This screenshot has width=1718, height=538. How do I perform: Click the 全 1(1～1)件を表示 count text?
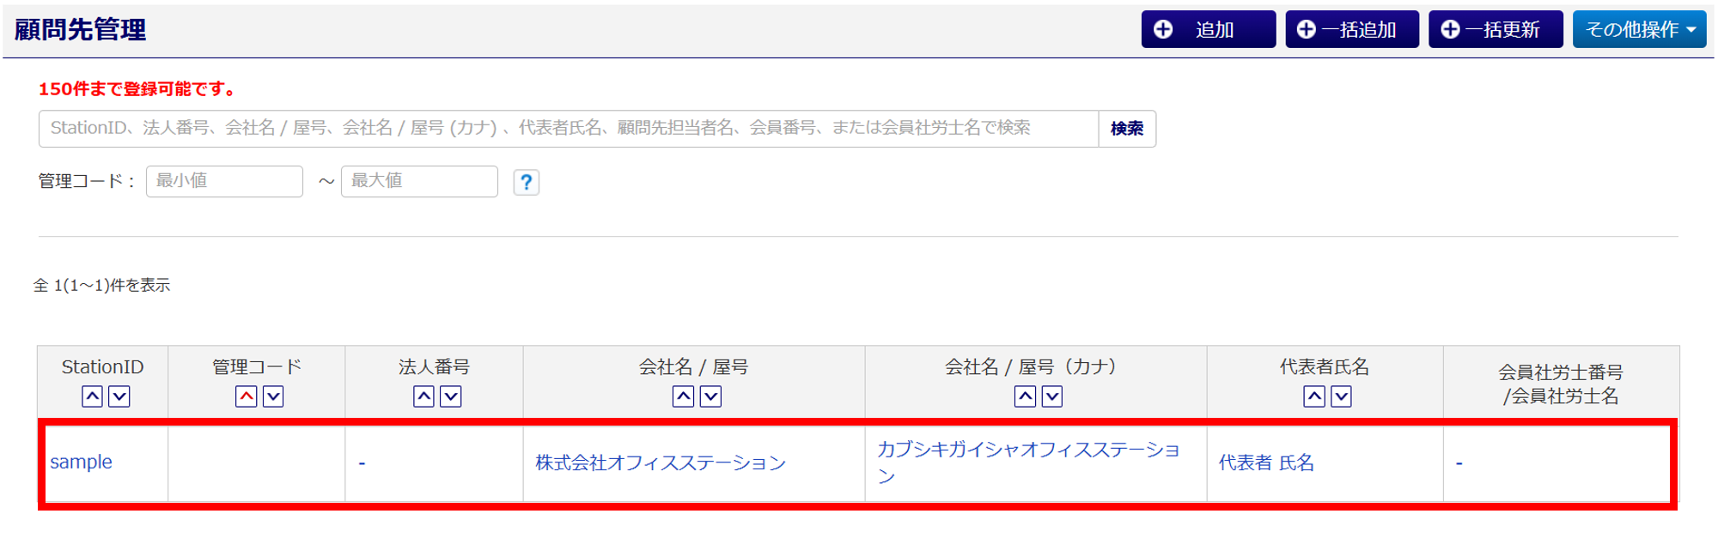[102, 286]
